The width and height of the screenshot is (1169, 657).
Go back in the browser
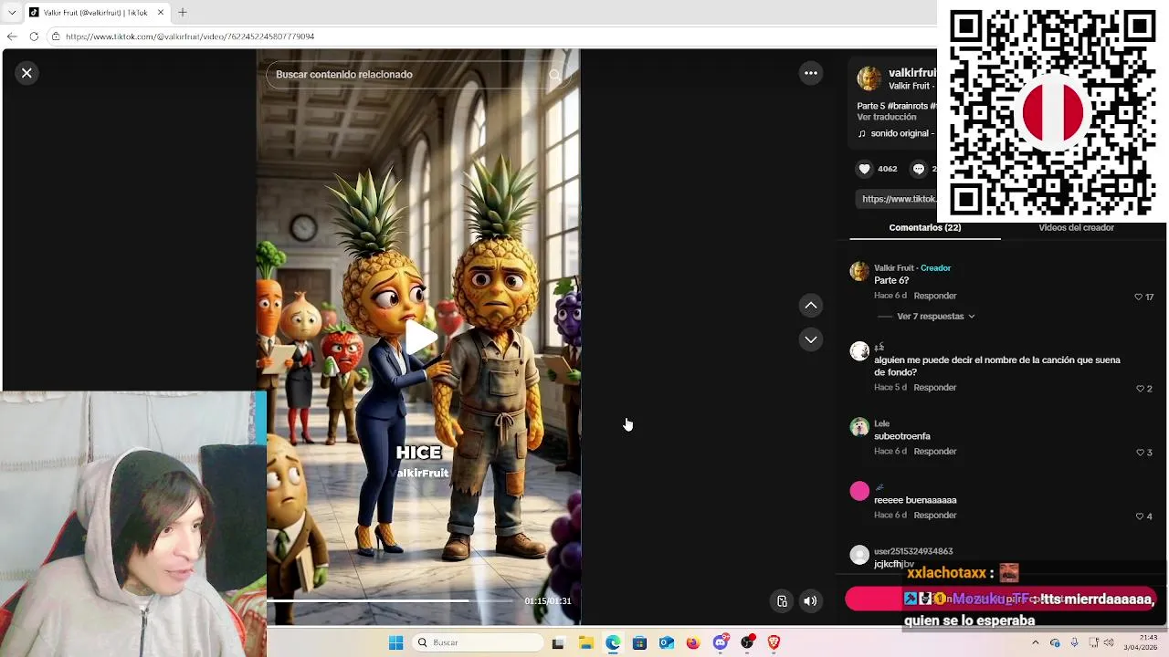click(x=12, y=36)
